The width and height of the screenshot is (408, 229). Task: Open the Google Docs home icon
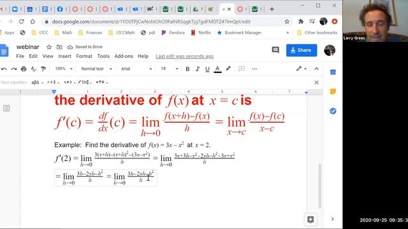(4, 50)
